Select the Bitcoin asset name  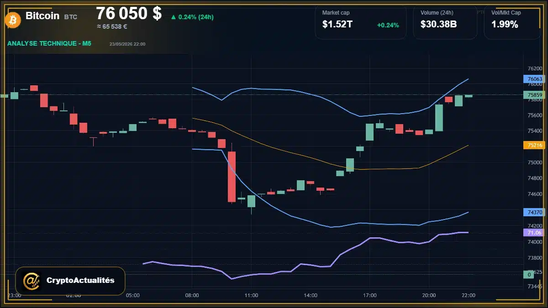click(42, 16)
